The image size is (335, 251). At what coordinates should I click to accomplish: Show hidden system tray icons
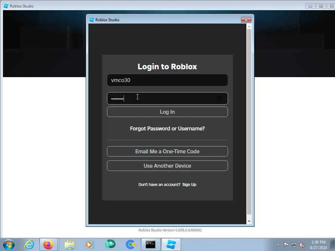278,245
